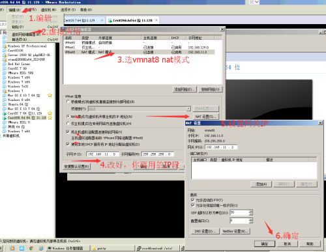Image resolution: width=326 pixels, height=252 pixels.
Task: Open Windows 任务管理器 in the taskbar
Action: click(68, 248)
